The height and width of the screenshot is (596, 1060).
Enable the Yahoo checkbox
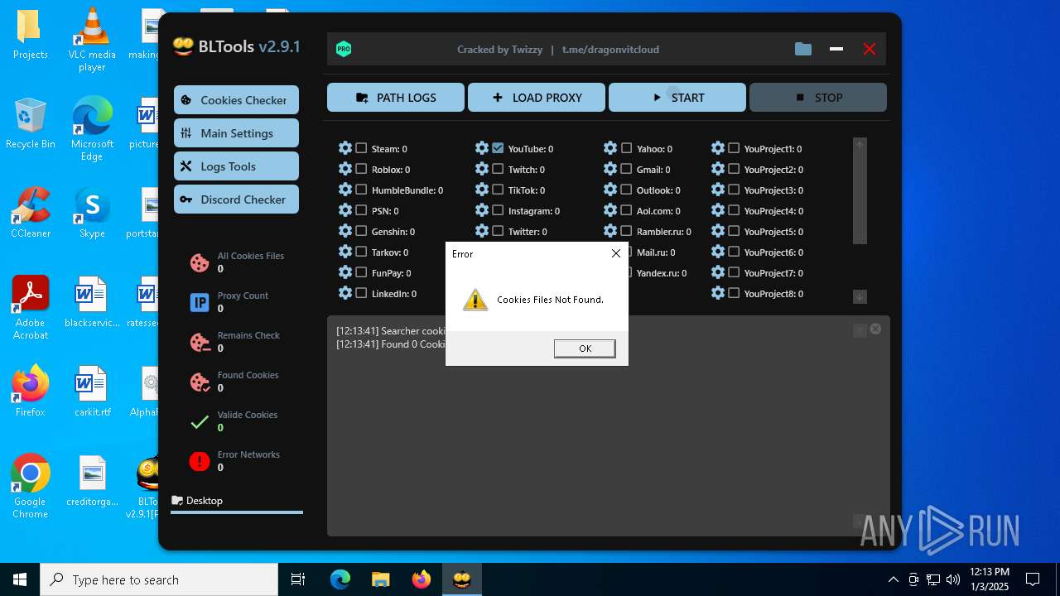click(x=626, y=148)
